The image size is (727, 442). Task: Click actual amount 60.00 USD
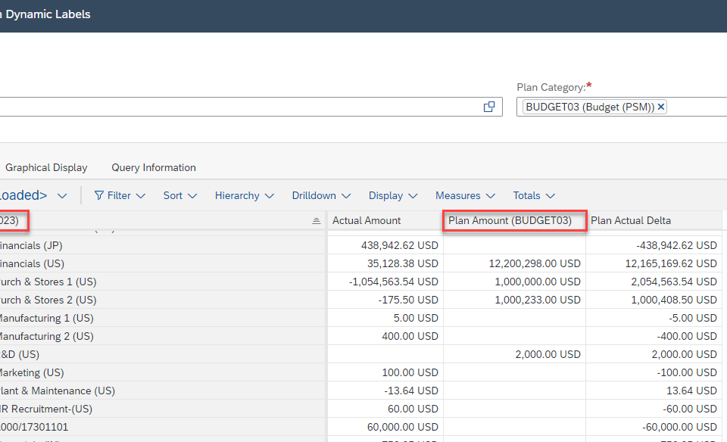(x=413, y=409)
